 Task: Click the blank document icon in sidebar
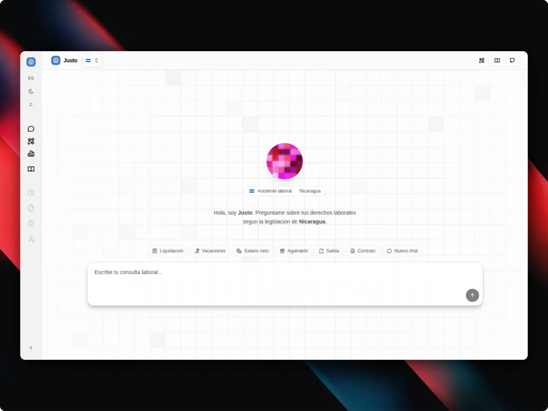point(31,208)
